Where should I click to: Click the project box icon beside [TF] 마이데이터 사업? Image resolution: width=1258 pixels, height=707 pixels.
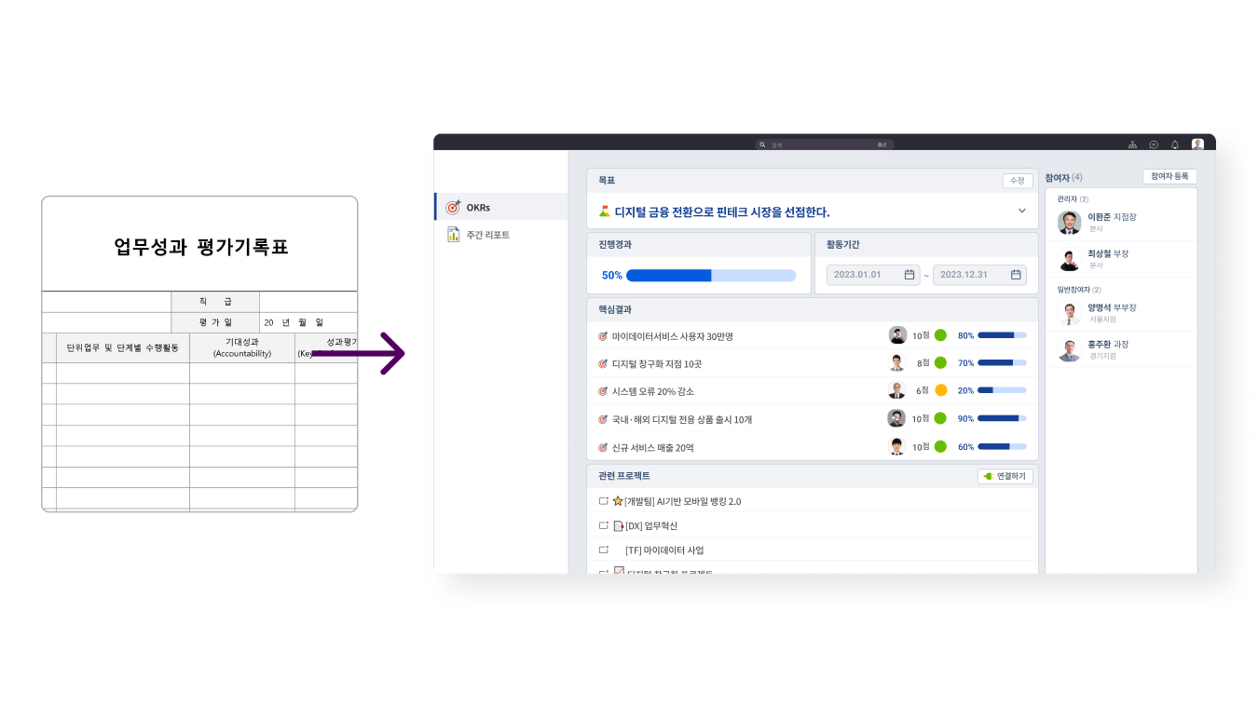[x=603, y=550]
